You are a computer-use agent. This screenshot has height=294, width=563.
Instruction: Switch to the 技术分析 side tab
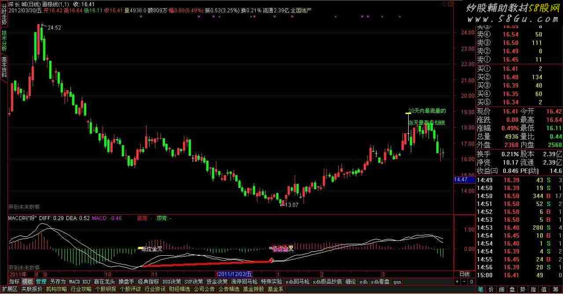click(4, 41)
